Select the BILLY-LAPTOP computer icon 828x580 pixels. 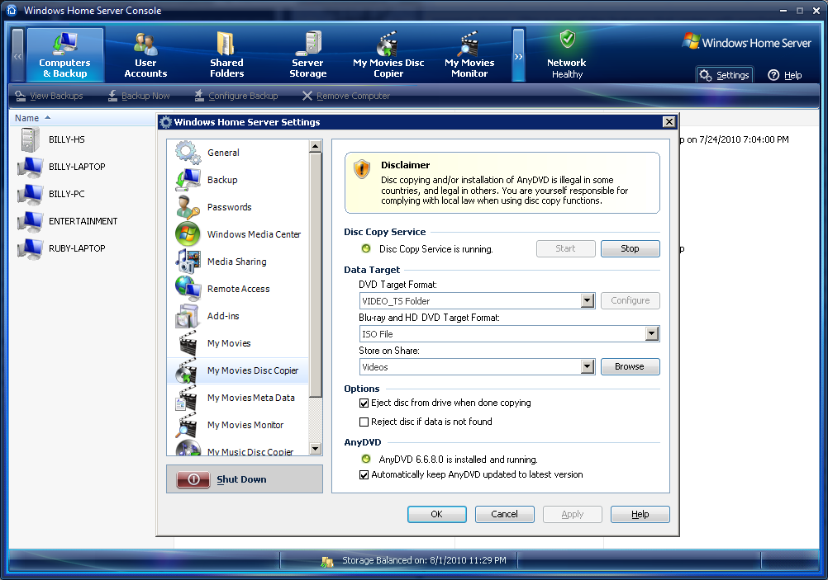pos(30,167)
